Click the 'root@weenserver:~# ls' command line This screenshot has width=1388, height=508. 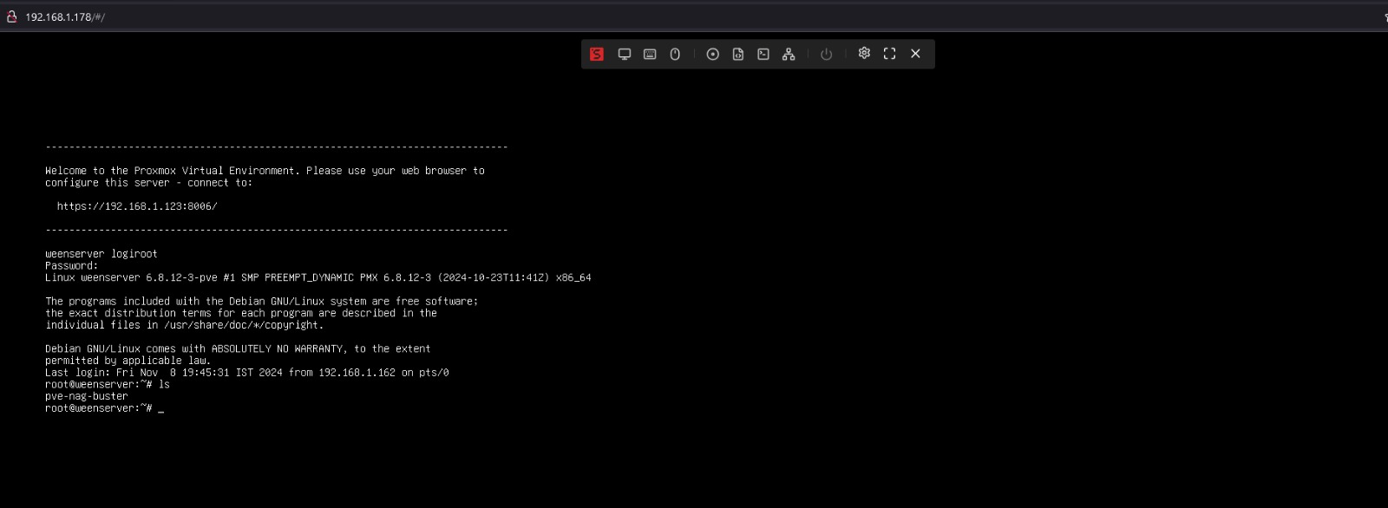coord(108,384)
